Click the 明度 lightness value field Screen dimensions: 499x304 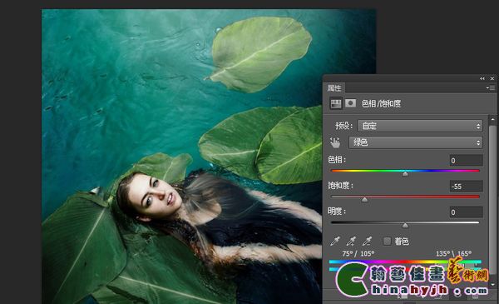[x=466, y=212]
